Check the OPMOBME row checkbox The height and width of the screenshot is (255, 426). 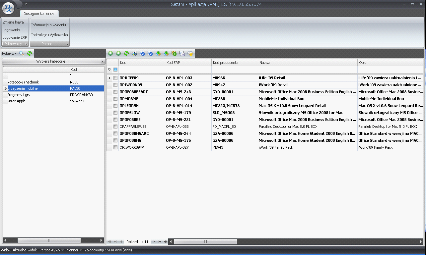[115, 99]
